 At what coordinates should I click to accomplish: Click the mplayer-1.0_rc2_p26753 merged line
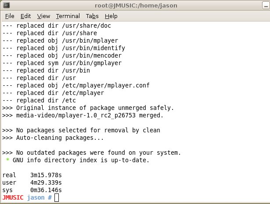[83, 115]
